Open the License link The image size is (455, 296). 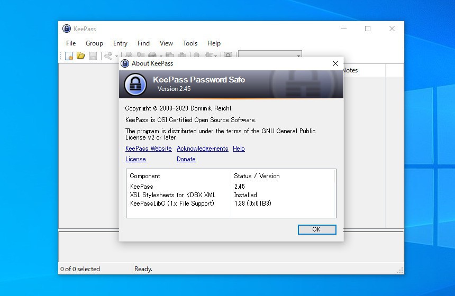(x=135, y=159)
